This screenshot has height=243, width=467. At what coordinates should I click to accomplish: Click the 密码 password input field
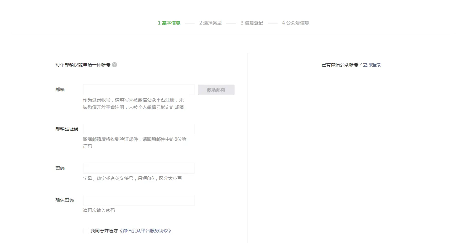pyautogui.click(x=139, y=168)
